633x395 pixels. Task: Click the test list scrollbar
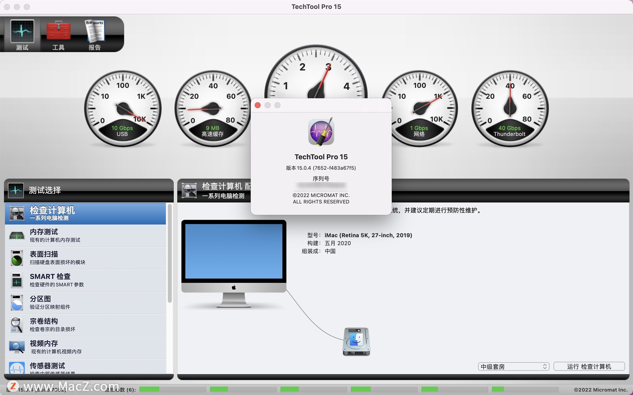tap(169, 254)
